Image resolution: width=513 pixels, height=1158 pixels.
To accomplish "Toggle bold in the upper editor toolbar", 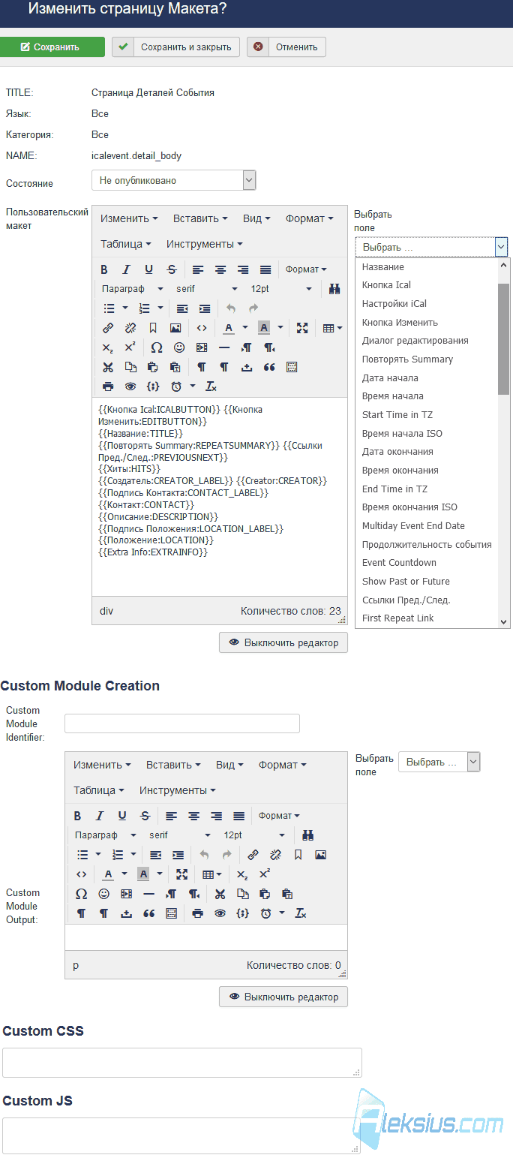I will click(104, 269).
